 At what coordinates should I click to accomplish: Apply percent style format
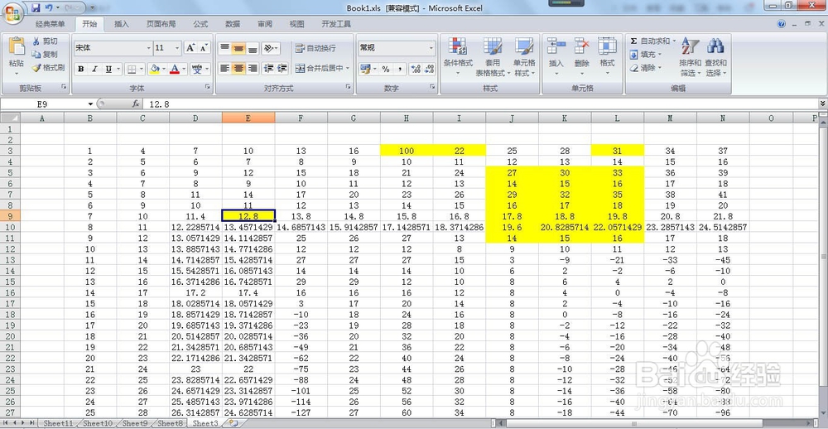pyautogui.click(x=386, y=69)
